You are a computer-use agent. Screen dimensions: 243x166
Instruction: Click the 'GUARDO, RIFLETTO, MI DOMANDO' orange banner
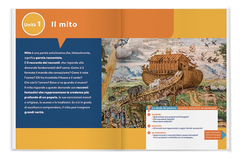coord(197,108)
